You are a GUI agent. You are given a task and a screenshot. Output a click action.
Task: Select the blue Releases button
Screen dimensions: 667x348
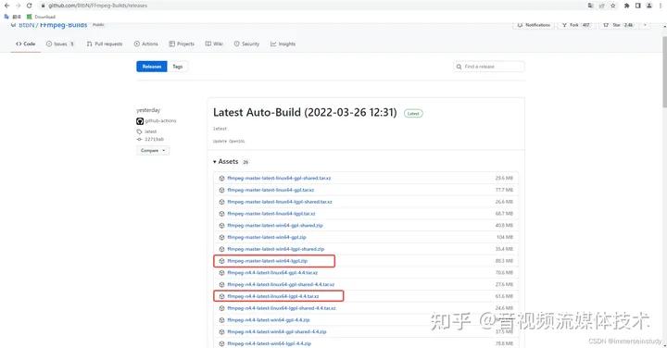tap(152, 67)
